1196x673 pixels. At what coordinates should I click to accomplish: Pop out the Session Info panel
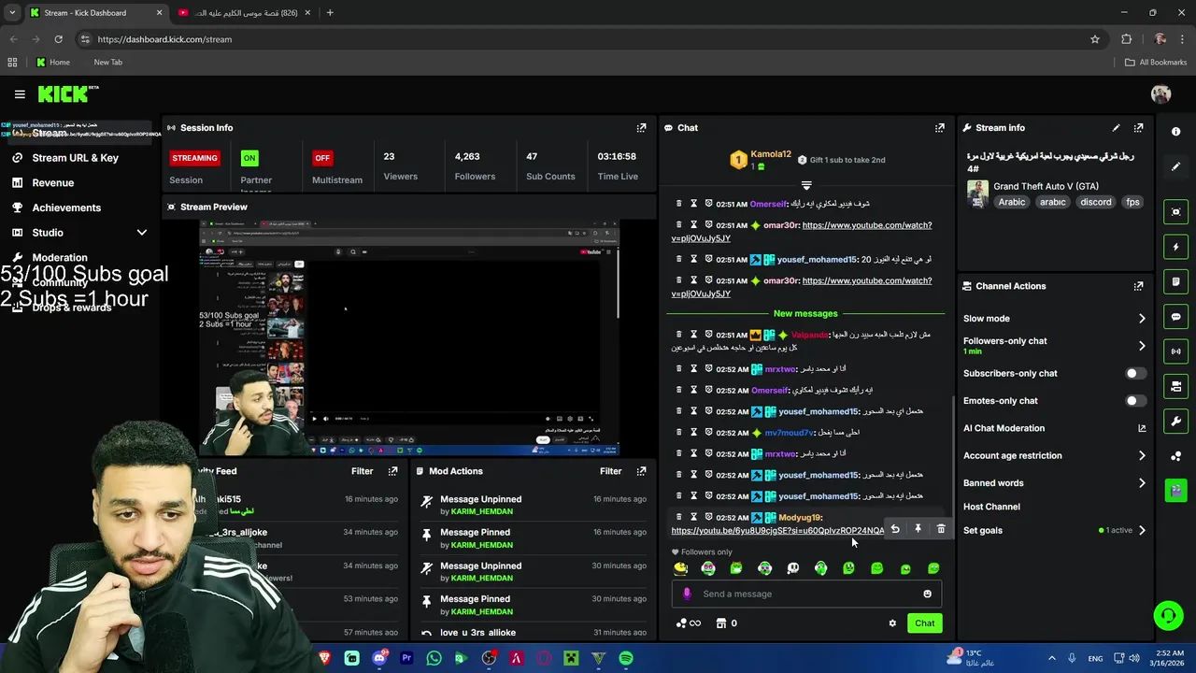641,128
